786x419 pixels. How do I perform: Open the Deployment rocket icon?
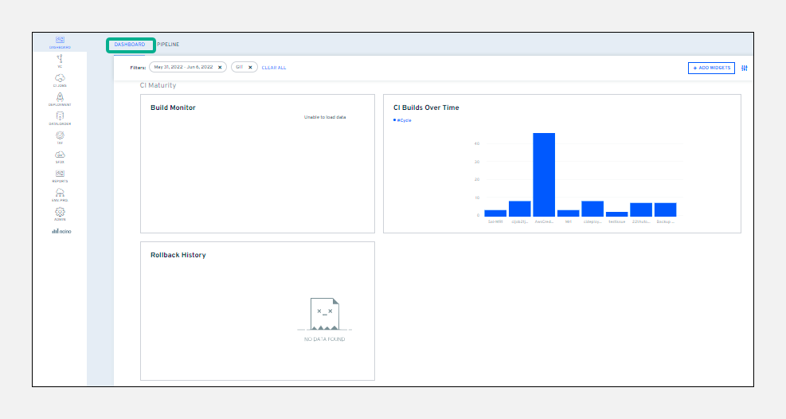tap(60, 97)
